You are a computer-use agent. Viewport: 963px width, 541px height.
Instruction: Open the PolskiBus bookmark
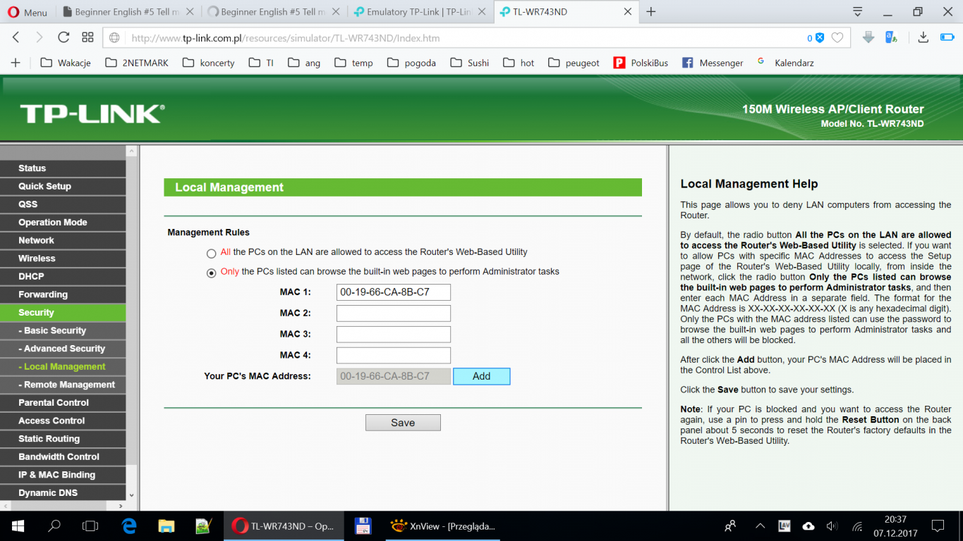(641, 63)
